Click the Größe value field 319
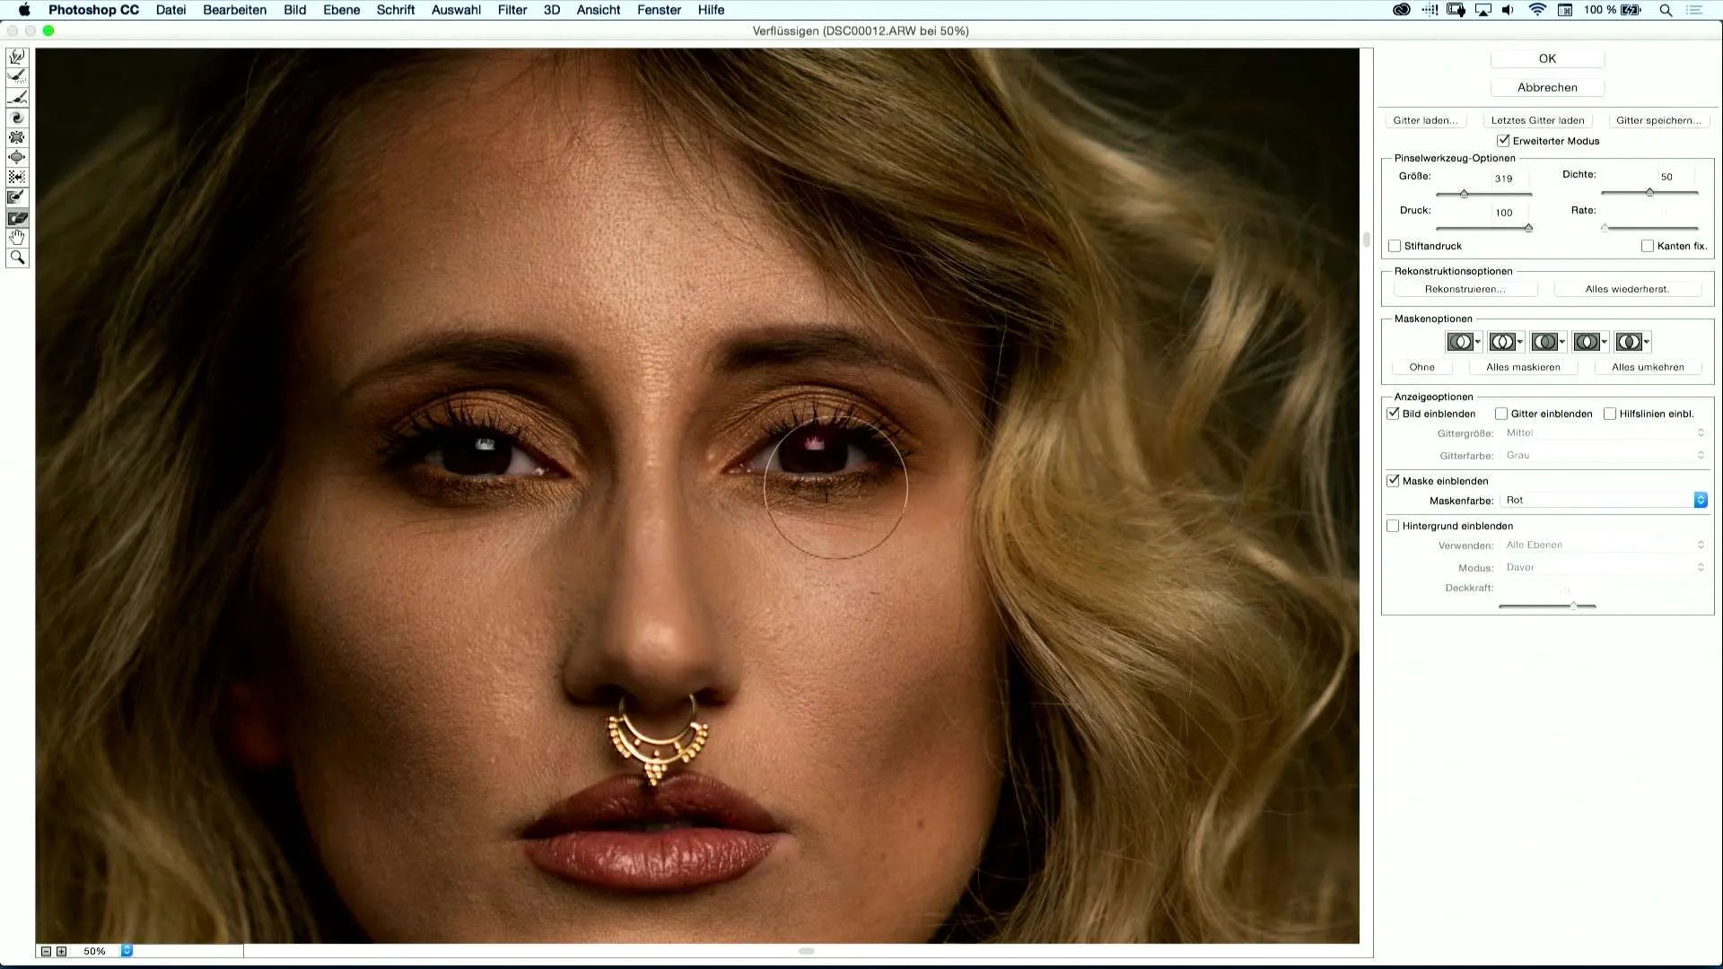This screenshot has width=1723, height=969. click(x=1510, y=178)
